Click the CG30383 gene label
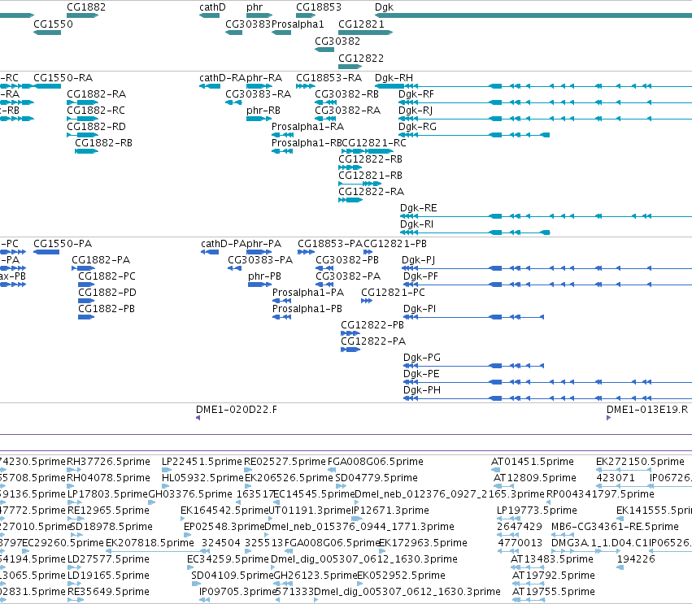 pos(247,24)
